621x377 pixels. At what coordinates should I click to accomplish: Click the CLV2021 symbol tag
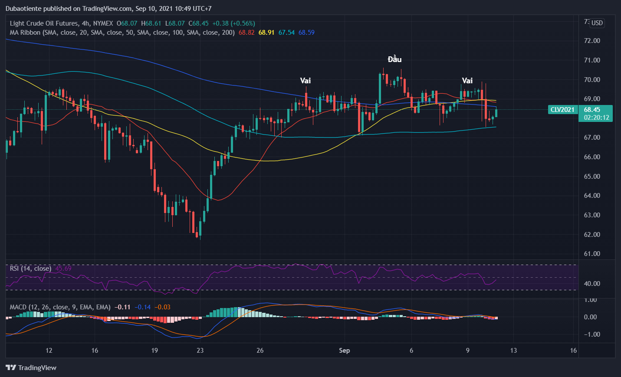562,110
